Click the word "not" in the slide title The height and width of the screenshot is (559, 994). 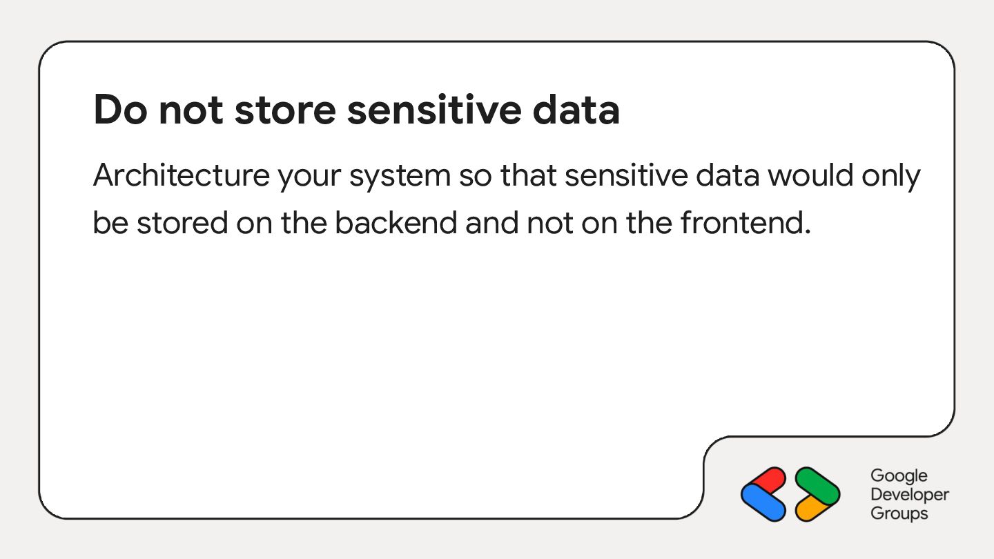191,110
